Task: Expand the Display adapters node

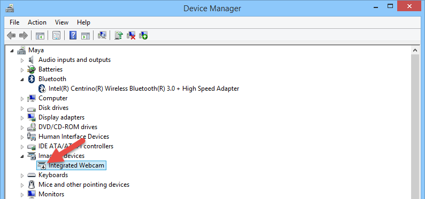Action: pyautogui.click(x=22, y=117)
